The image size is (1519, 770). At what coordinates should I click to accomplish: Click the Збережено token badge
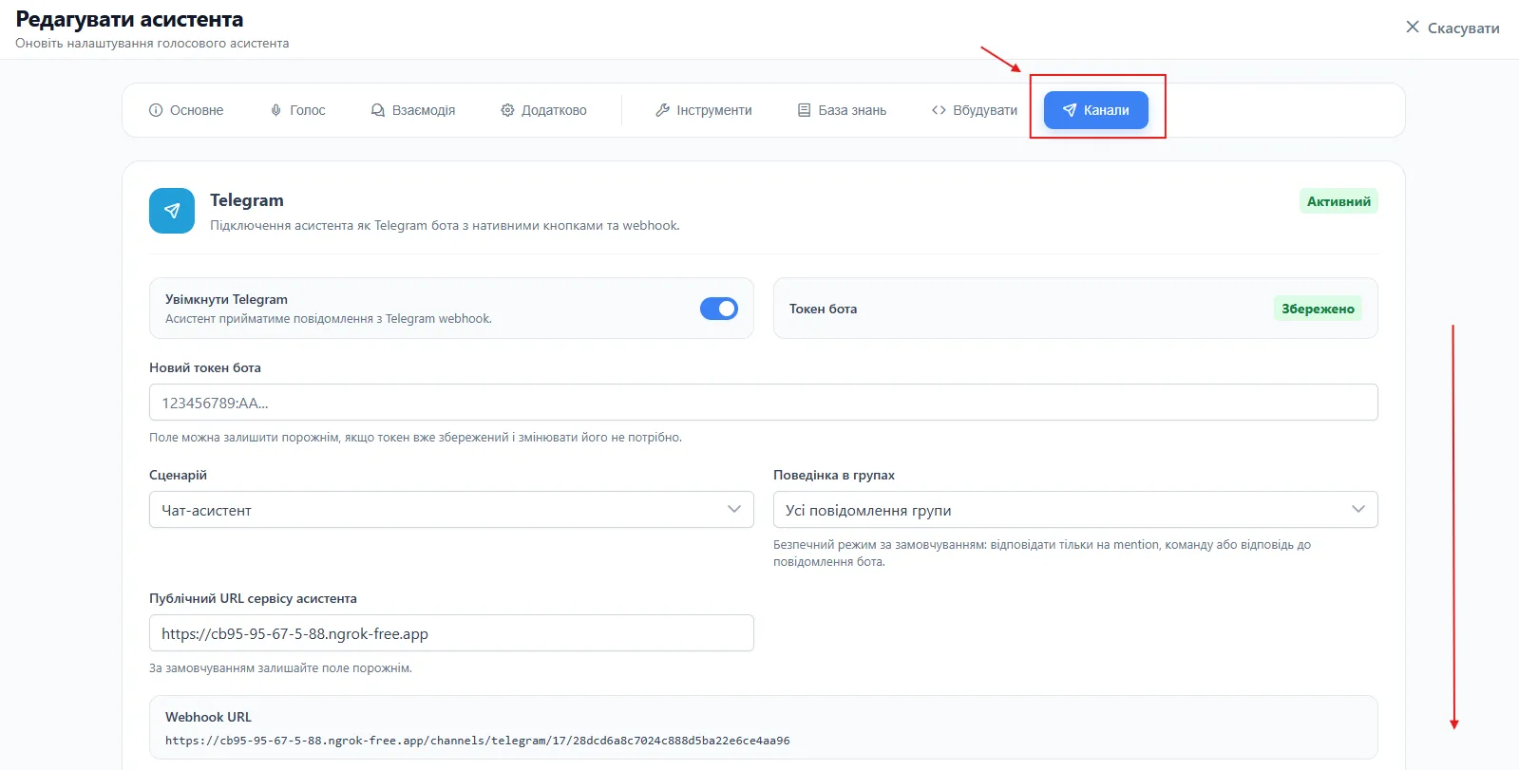tap(1318, 309)
